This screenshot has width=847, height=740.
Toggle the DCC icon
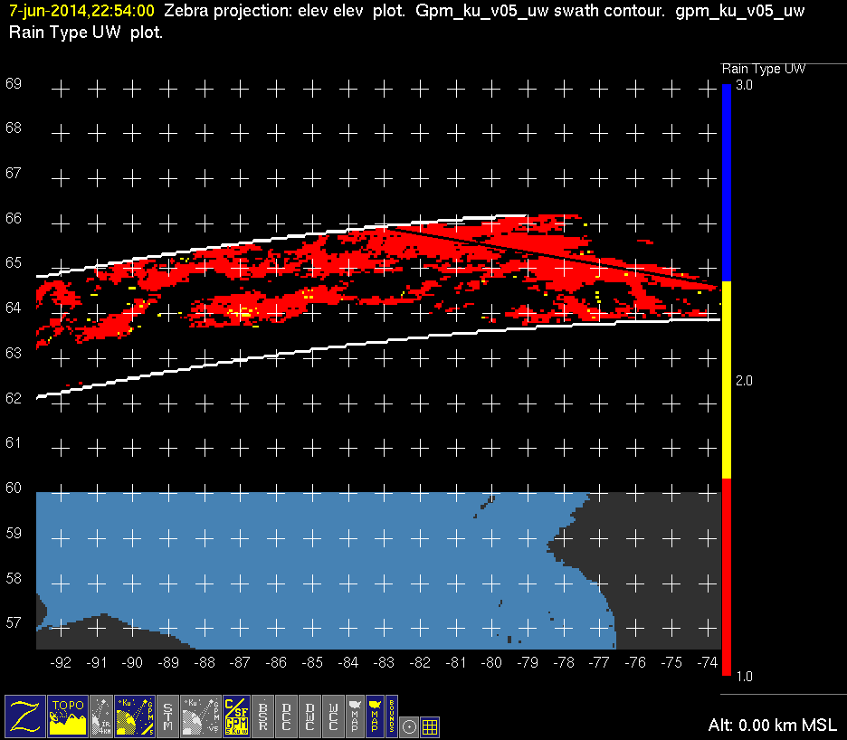point(286,716)
